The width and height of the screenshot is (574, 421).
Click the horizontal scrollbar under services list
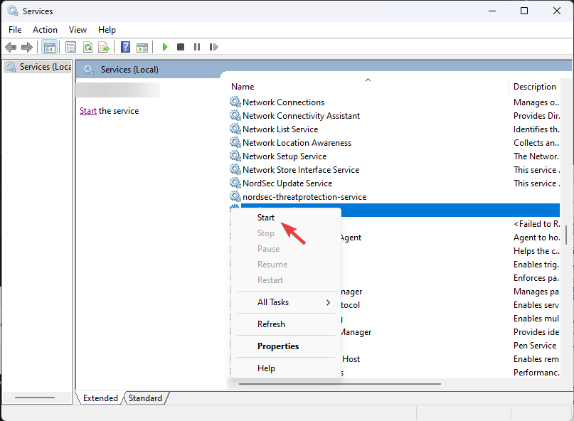(340, 384)
